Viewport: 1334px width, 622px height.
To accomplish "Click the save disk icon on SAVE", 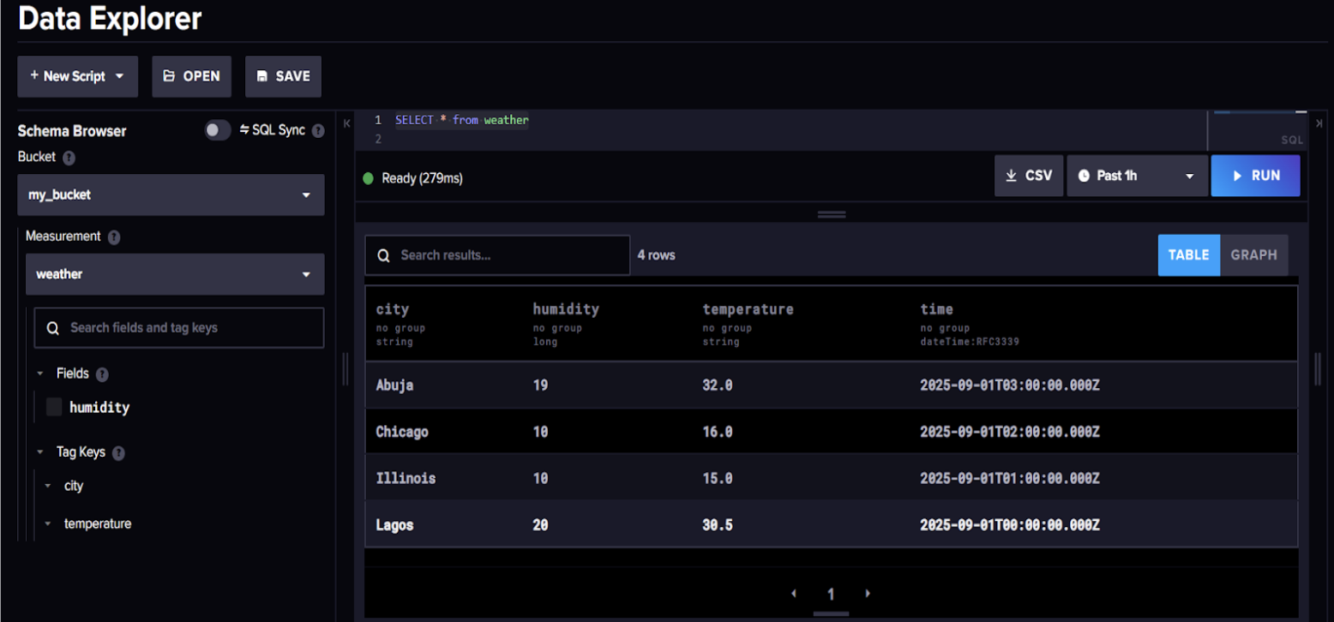I will coord(262,76).
